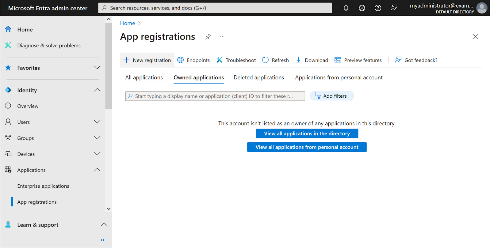Close the App registrations blade

tap(475, 37)
